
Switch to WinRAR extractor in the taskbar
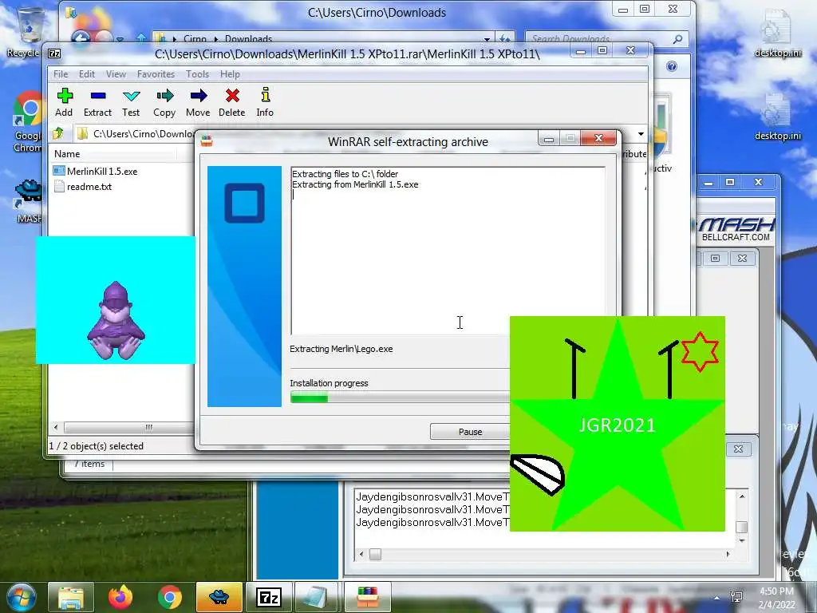(367, 597)
